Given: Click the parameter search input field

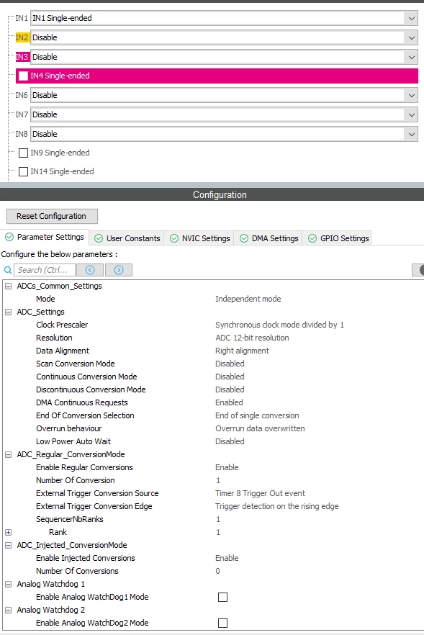Looking at the screenshot, I should pos(45,270).
